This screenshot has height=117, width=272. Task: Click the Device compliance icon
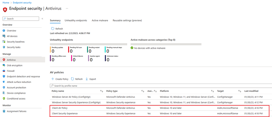coord(4,93)
